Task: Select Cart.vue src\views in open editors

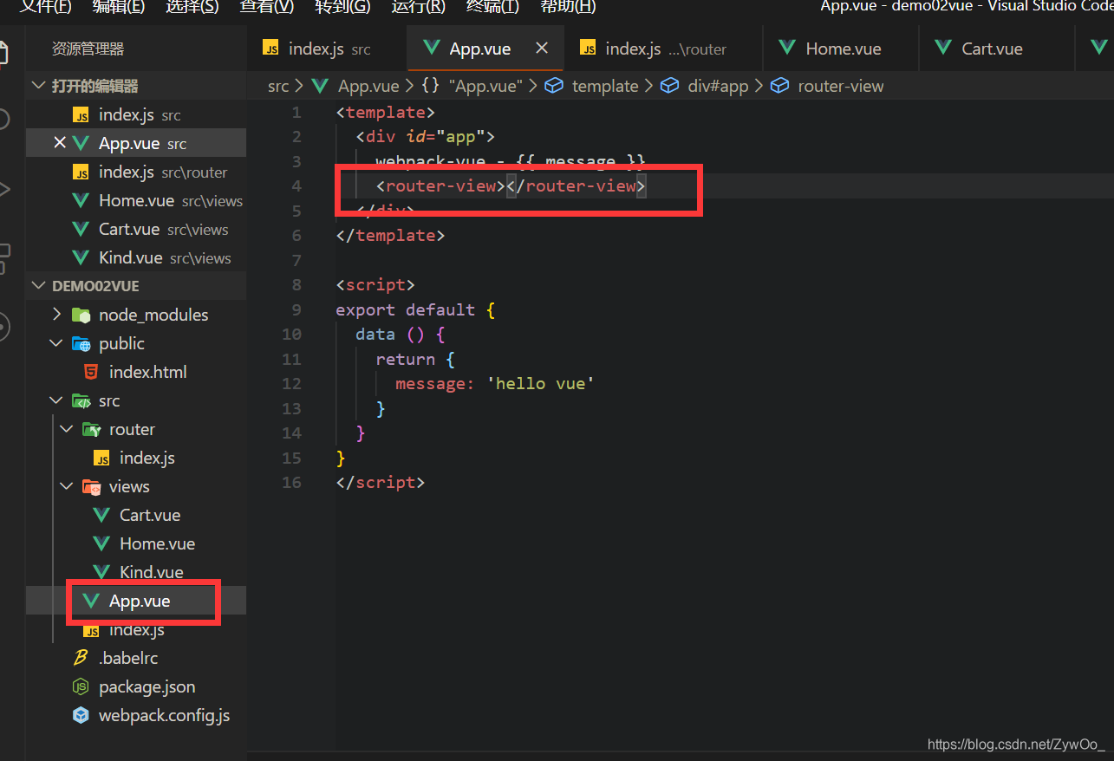Action: point(136,229)
